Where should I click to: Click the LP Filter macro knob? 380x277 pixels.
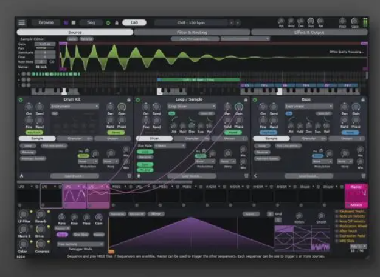[x=24, y=214]
